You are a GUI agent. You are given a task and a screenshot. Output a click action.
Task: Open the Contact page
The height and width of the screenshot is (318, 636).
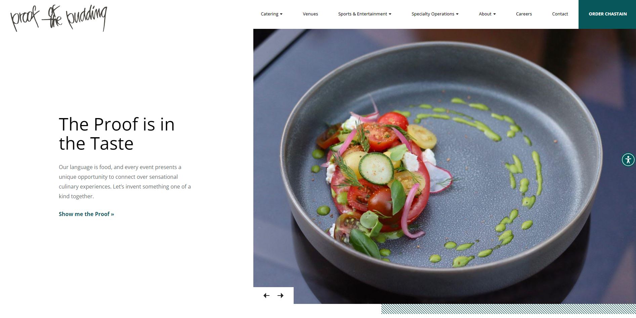tap(560, 14)
